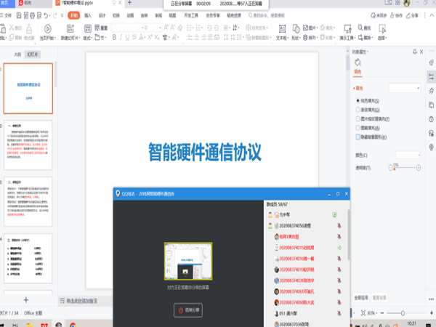Click the Share button at top right

412,15
